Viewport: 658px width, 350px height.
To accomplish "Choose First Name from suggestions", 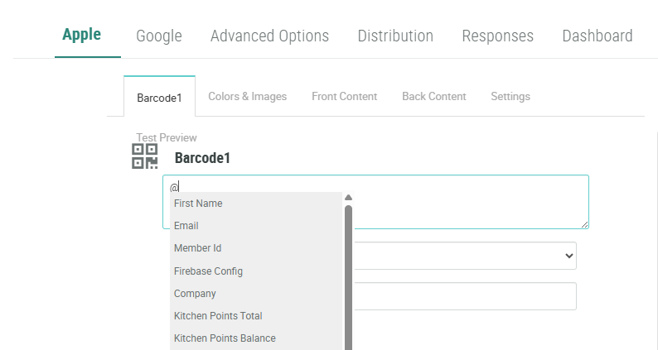I will click(198, 204).
